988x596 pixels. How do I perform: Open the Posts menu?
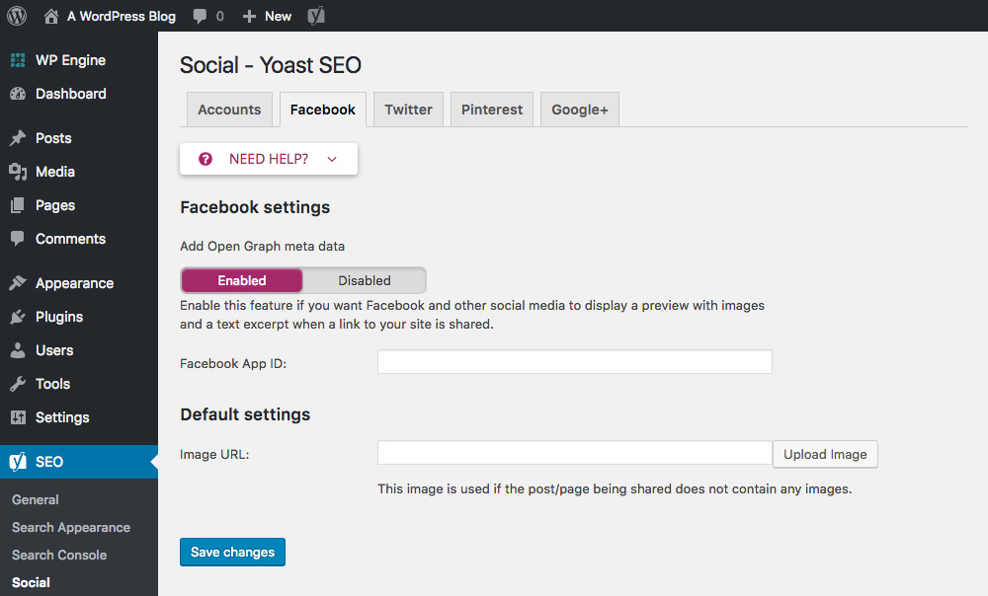click(53, 138)
